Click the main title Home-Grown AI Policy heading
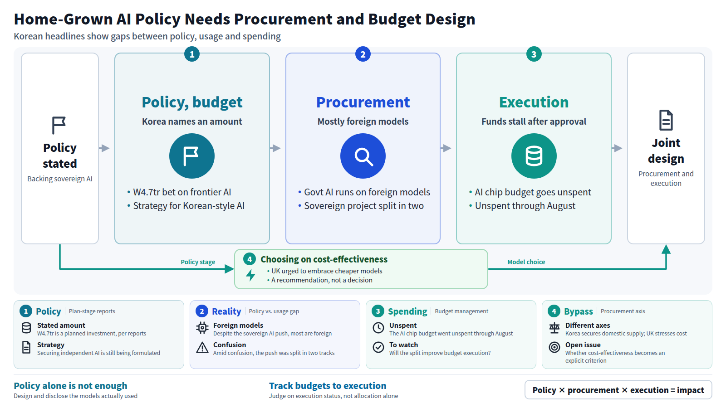The height and width of the screenshot is (408, 726). tap(245, 19)
